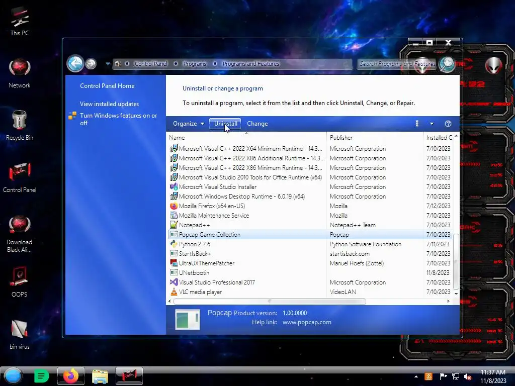Select Python 2.7.6 entry
The image size is (515, 386).
[310, 244]
